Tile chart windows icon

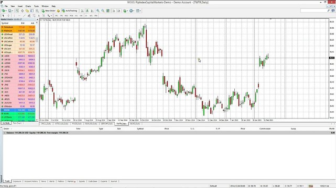pyautogui.click(x=108, y=10)
